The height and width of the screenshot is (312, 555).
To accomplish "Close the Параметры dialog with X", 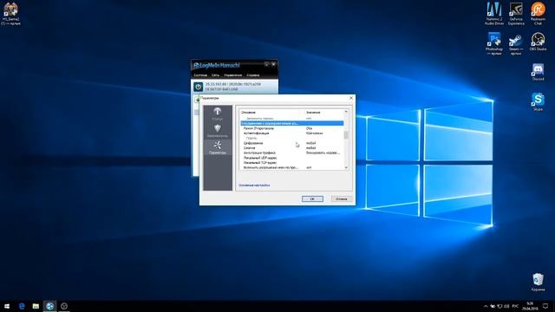I will tap(350, 98).
